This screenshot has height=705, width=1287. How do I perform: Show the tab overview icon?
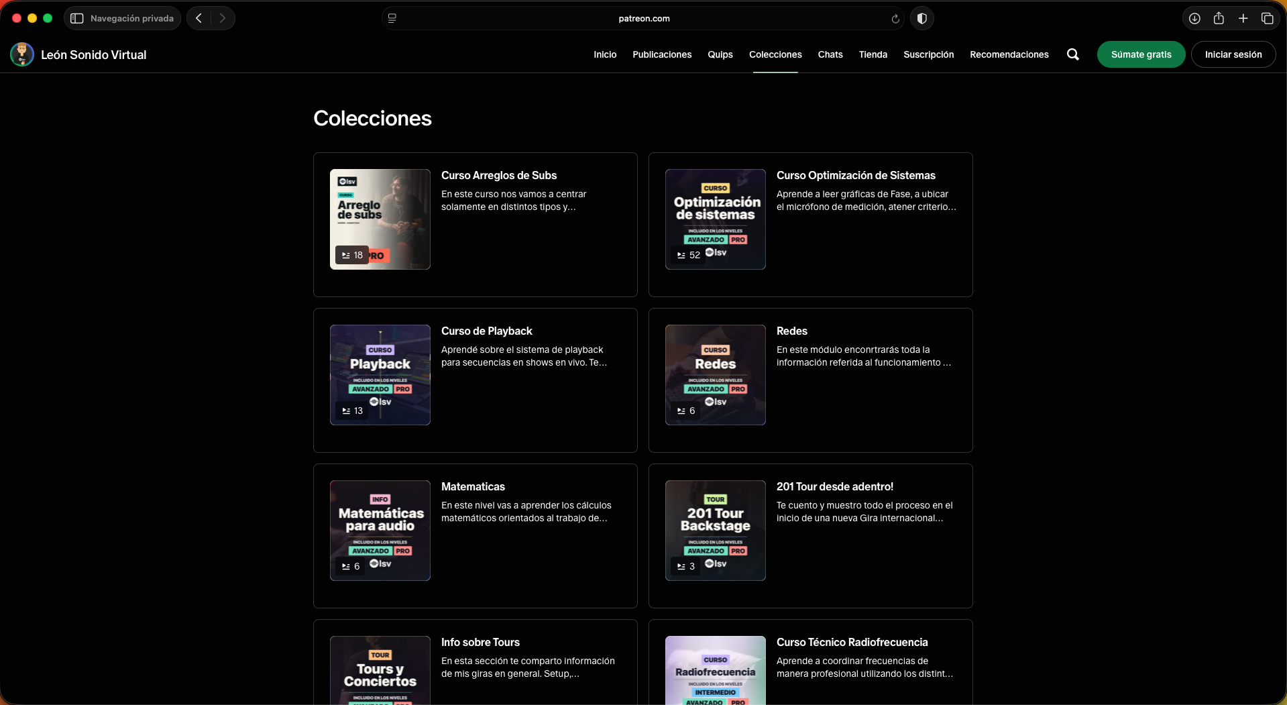1267,18
